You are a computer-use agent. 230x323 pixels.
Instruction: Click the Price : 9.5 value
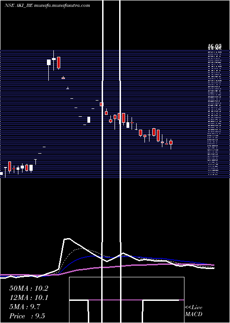click(27, 316)
